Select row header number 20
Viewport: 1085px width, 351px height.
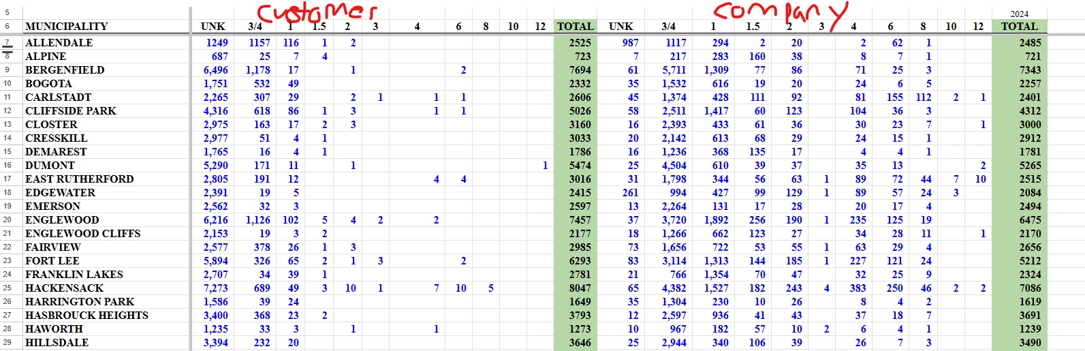[7, 219]
